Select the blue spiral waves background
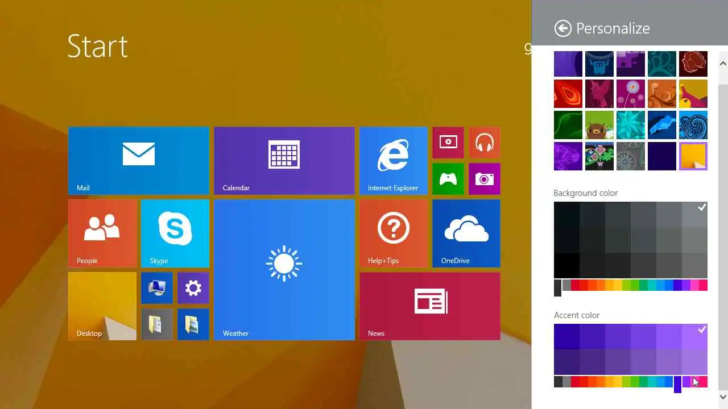This screenshot has height=409, width=728. pyautogui.click(x=693, y=125)
